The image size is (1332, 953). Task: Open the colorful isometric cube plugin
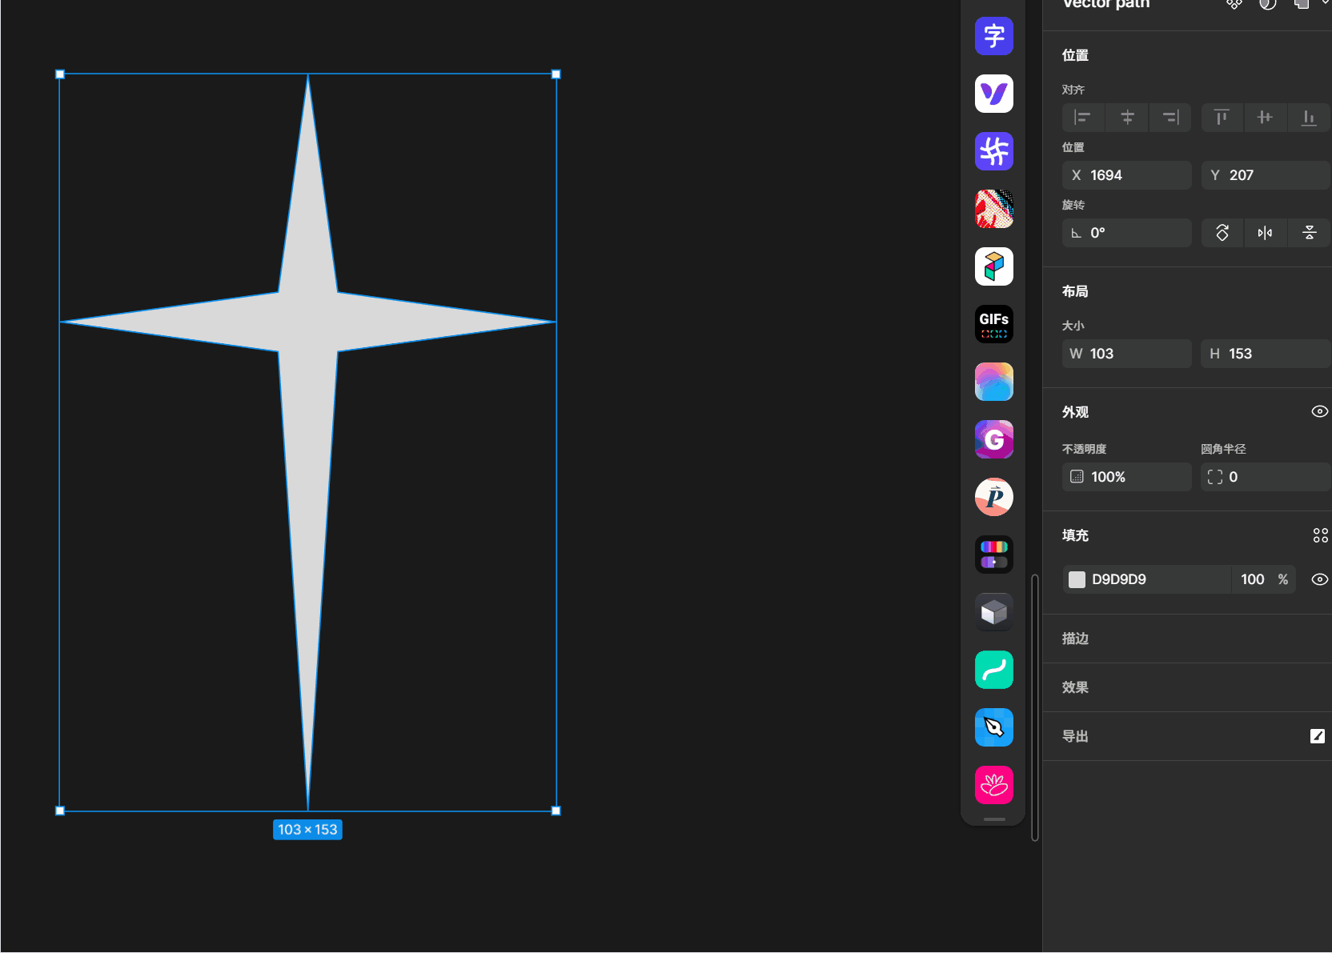tap(994, 266)
